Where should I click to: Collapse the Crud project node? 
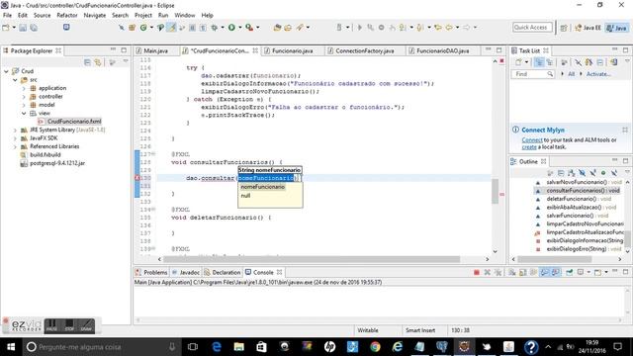coord(6,71)
